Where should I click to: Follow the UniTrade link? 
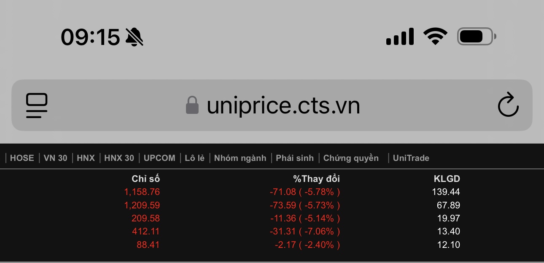411,158
